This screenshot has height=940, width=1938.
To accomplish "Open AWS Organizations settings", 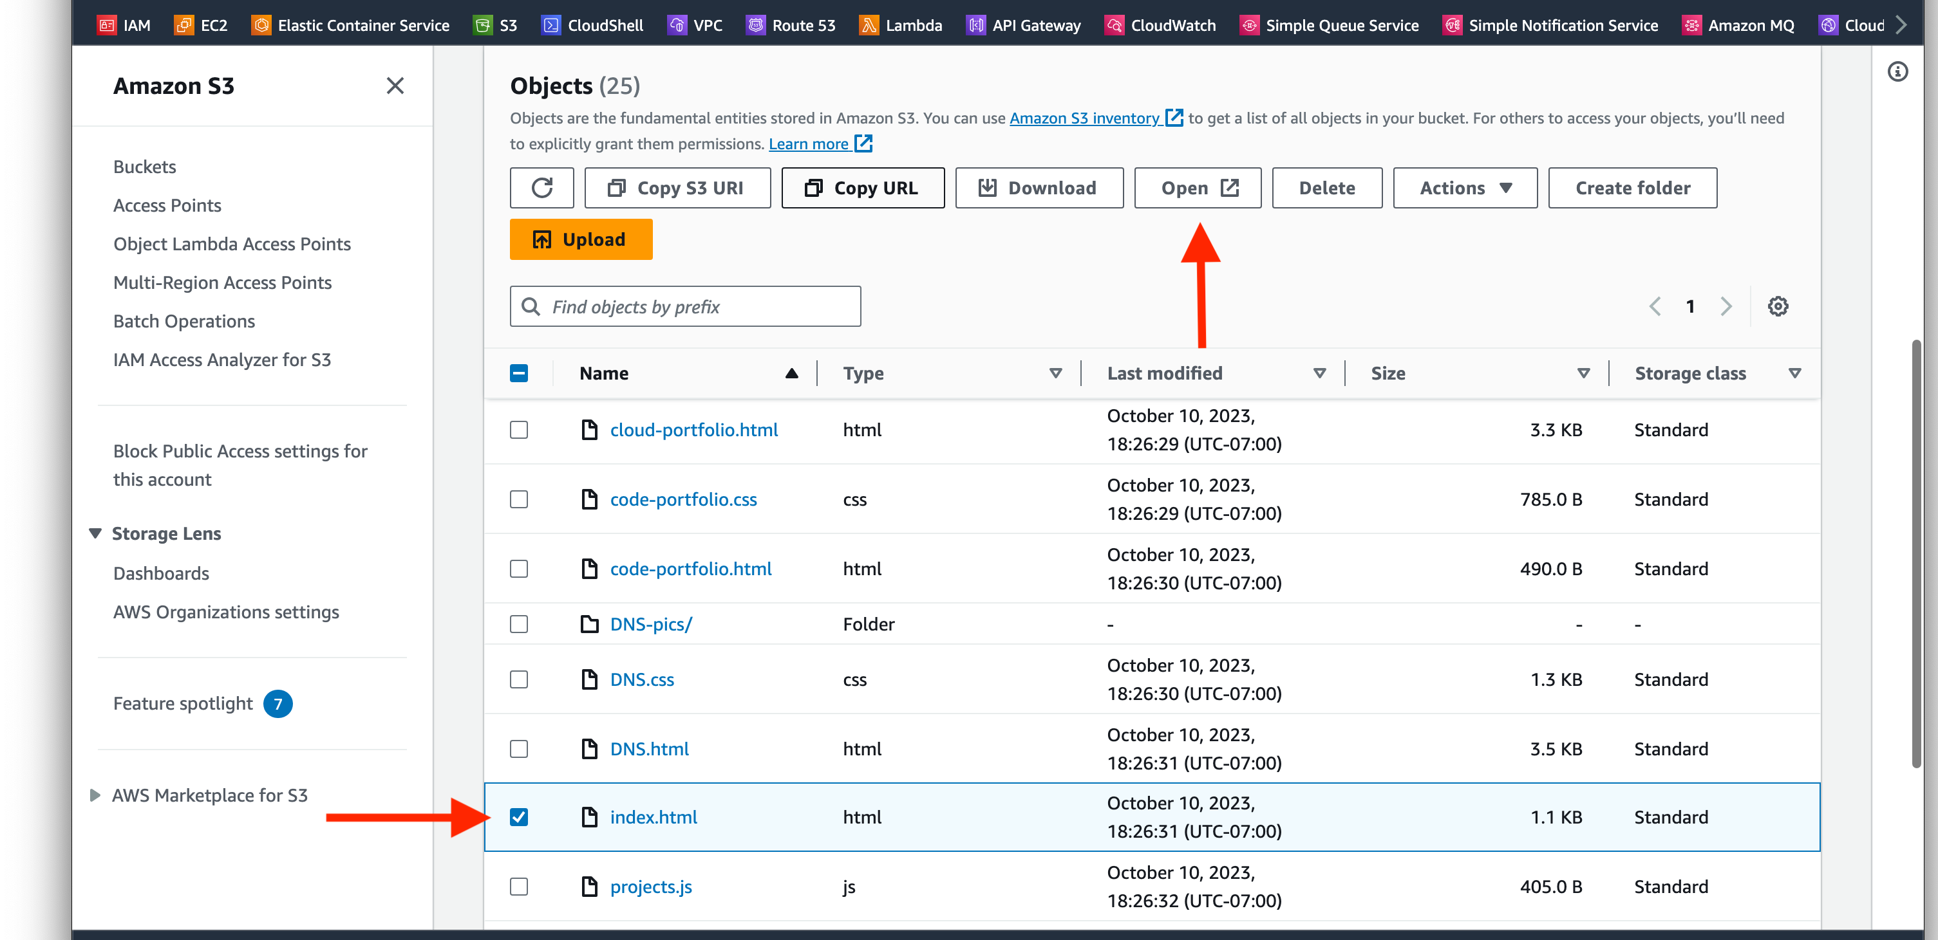I will click(226, 611).
